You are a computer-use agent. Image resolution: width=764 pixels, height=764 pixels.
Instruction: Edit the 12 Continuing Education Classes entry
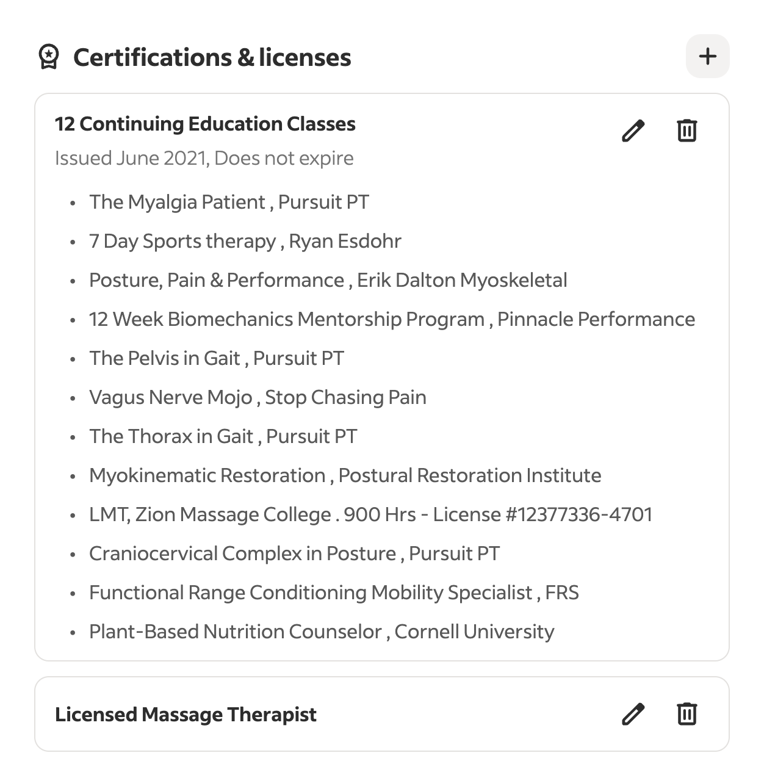[633, 131]
